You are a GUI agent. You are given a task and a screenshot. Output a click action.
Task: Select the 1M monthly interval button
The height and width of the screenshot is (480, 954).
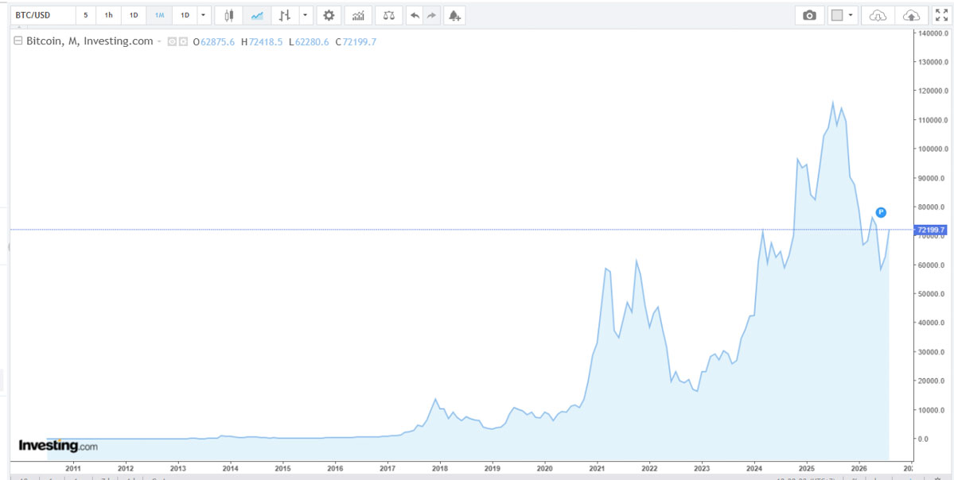coord(159,15)
